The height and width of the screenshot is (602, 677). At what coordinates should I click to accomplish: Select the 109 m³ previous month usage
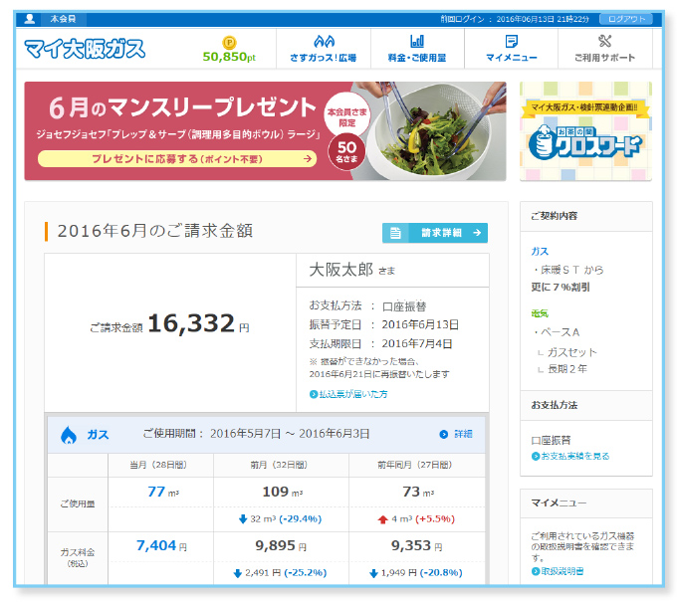pyautogui.click(x=283, y=492)
